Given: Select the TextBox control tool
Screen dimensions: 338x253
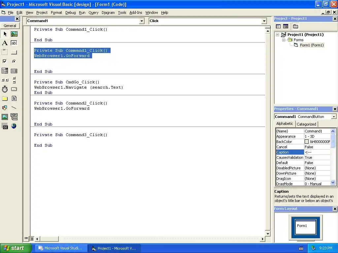Looking at the screenshot, I should coord(14,43).
